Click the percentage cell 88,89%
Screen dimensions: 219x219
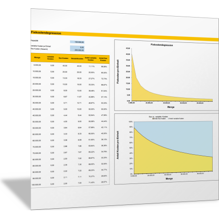[104, 67]
